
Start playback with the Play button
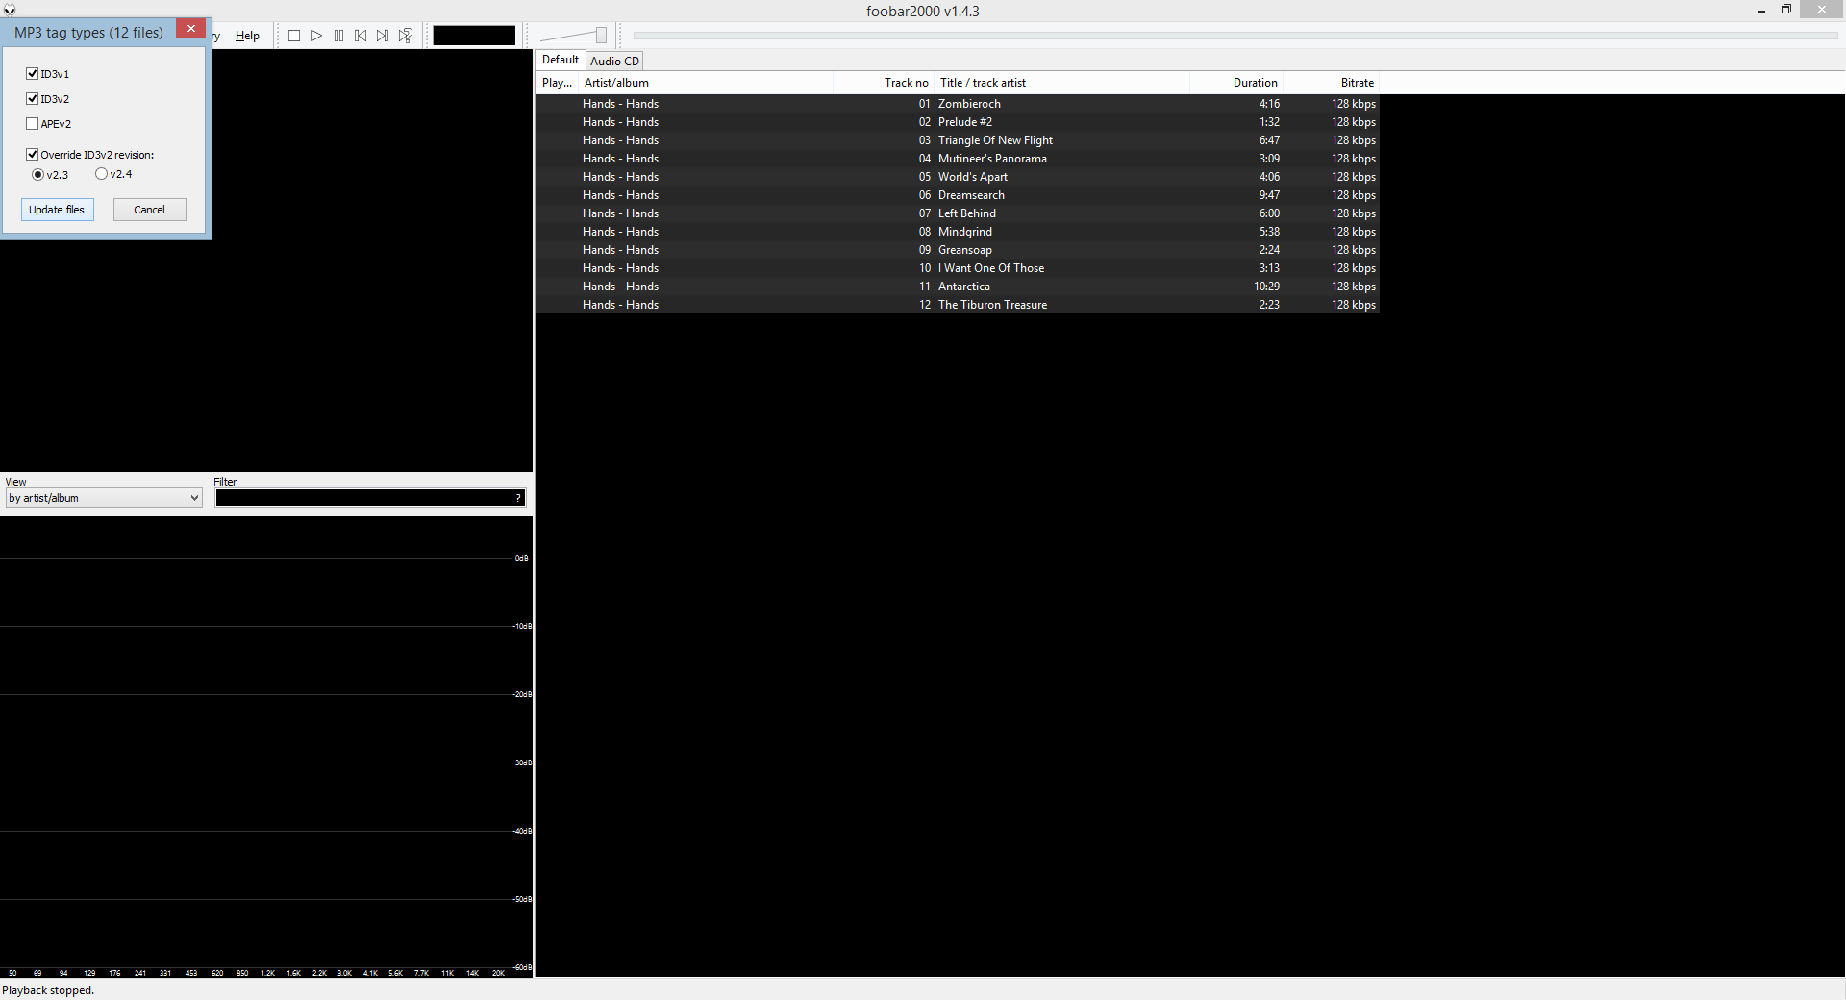click(x=316, y=36)
